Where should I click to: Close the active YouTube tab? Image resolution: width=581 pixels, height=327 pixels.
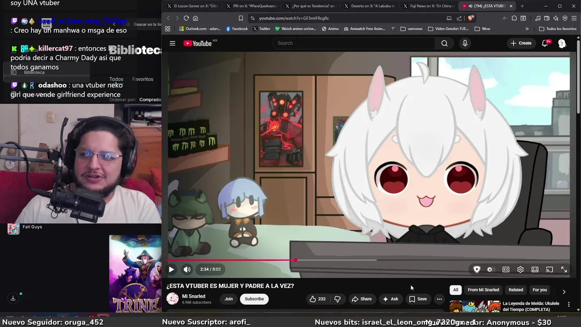click(x=511, y=6)
